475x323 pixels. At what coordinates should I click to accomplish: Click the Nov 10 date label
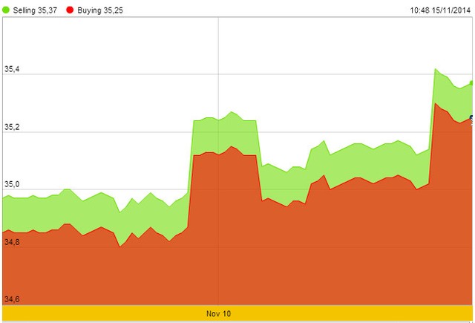point(218,314)
